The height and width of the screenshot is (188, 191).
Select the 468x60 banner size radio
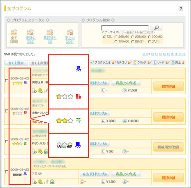[x=116, y=37]
